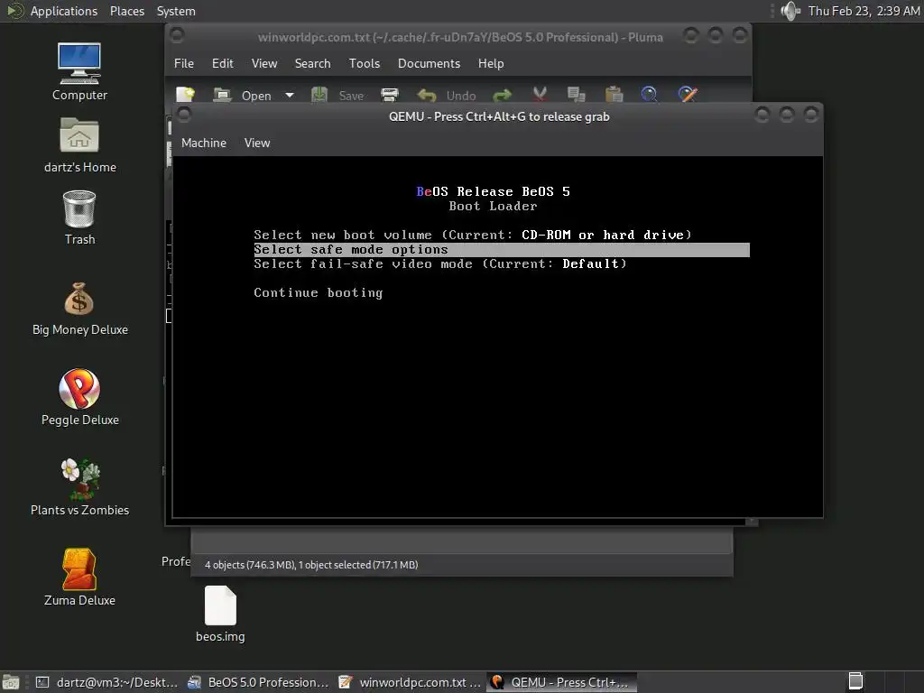Open the View menu in QEMU window
The width and height of the screenshot is (924, 693).
257,143
